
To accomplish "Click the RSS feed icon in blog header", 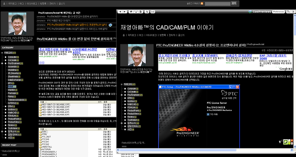I will tap(202, 3).
